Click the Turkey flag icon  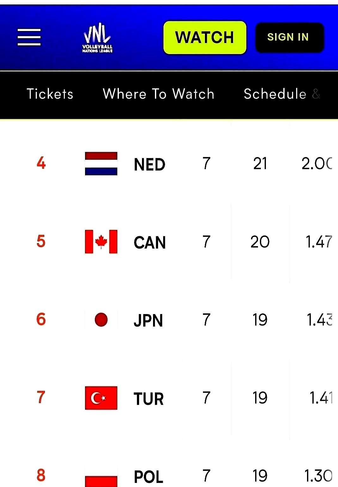pos(101,398)
